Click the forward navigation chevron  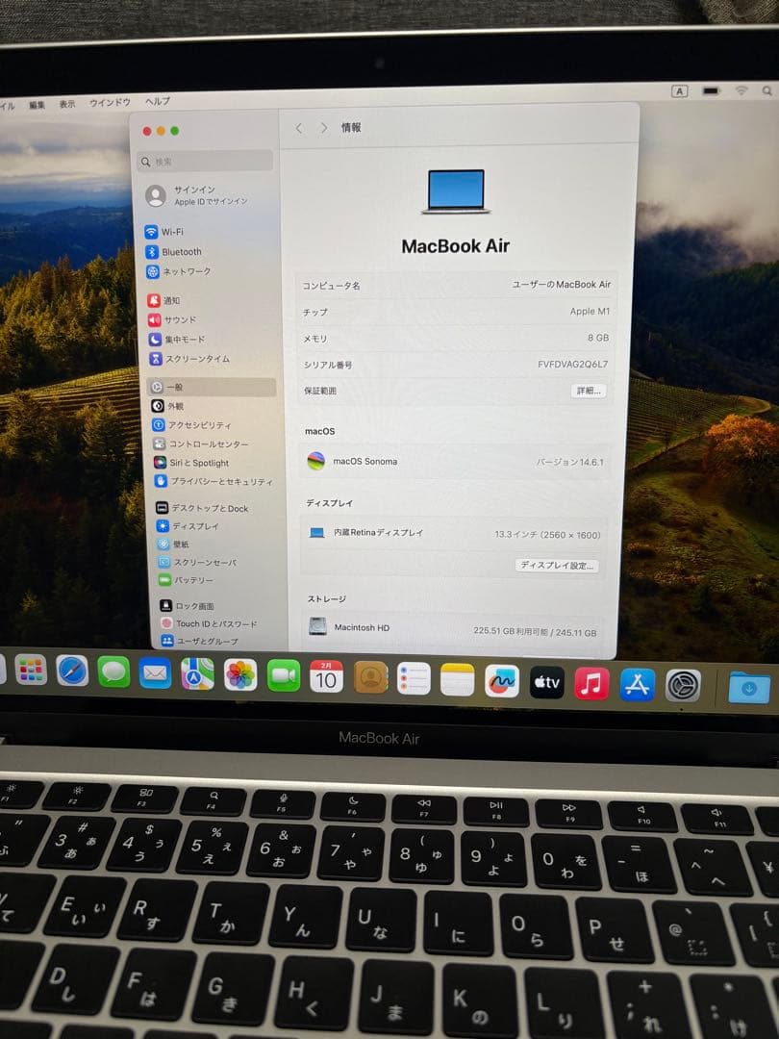click(323, 128)
